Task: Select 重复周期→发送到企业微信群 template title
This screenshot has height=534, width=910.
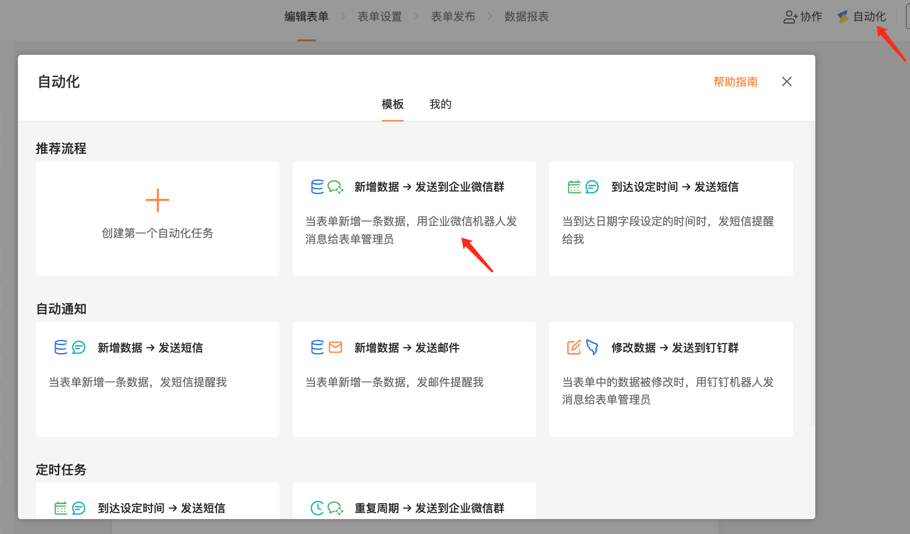Action: coord(430,508)
